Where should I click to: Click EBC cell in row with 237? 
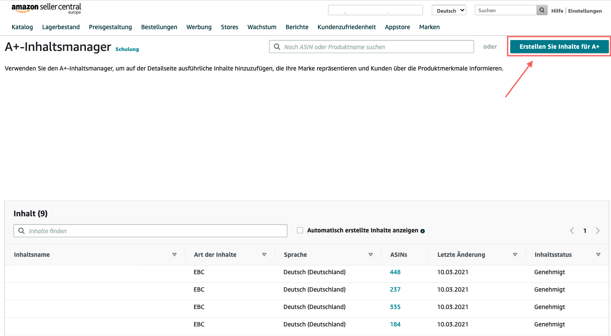coord(199,289)
